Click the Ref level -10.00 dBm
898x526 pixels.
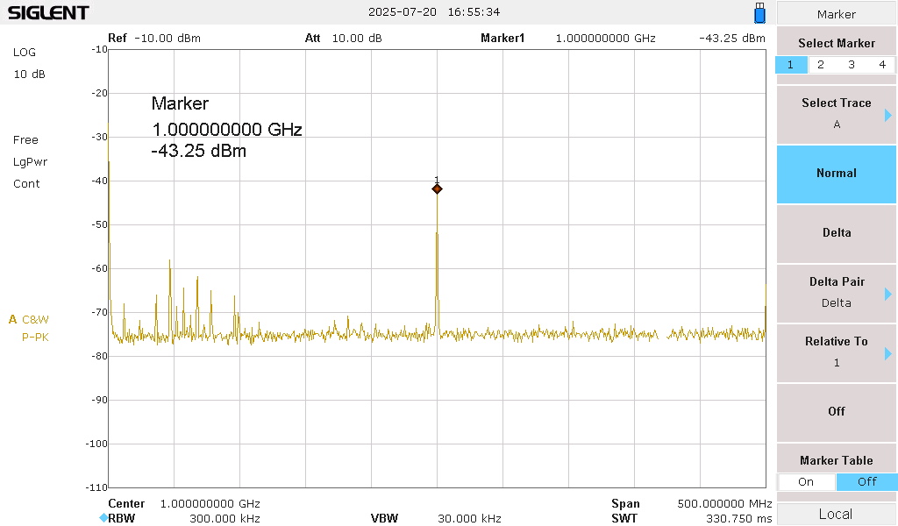click(x=167, y=39)
